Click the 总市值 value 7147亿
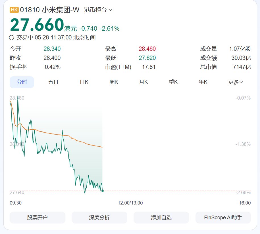 [x=242, y=67]
